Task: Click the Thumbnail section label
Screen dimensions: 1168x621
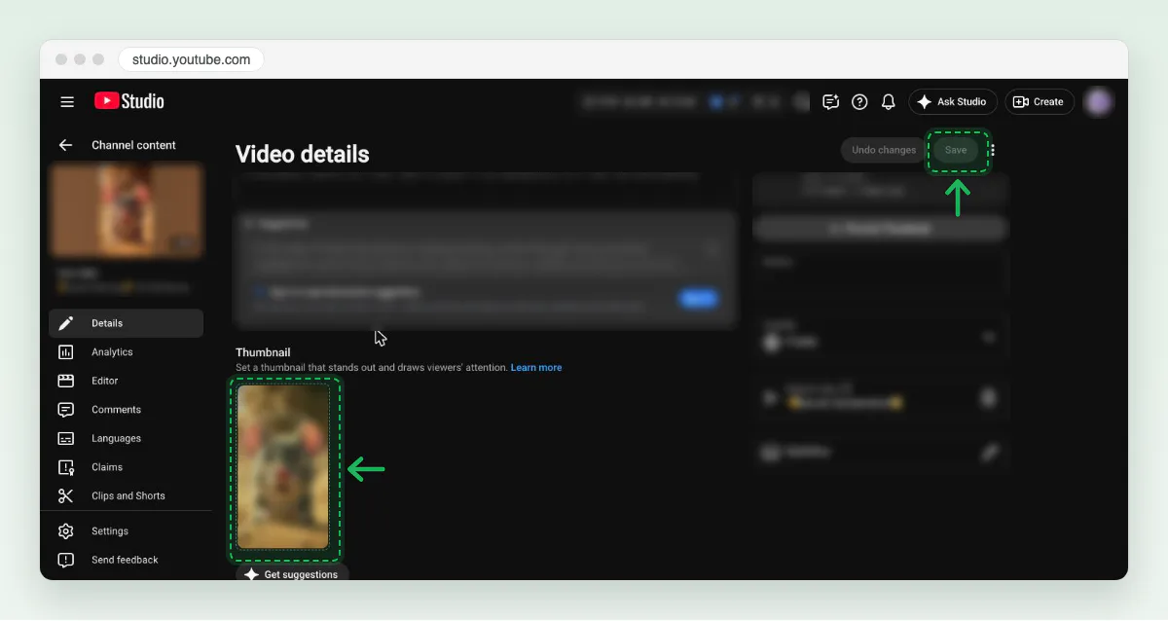Action: (x=263, y=352)
